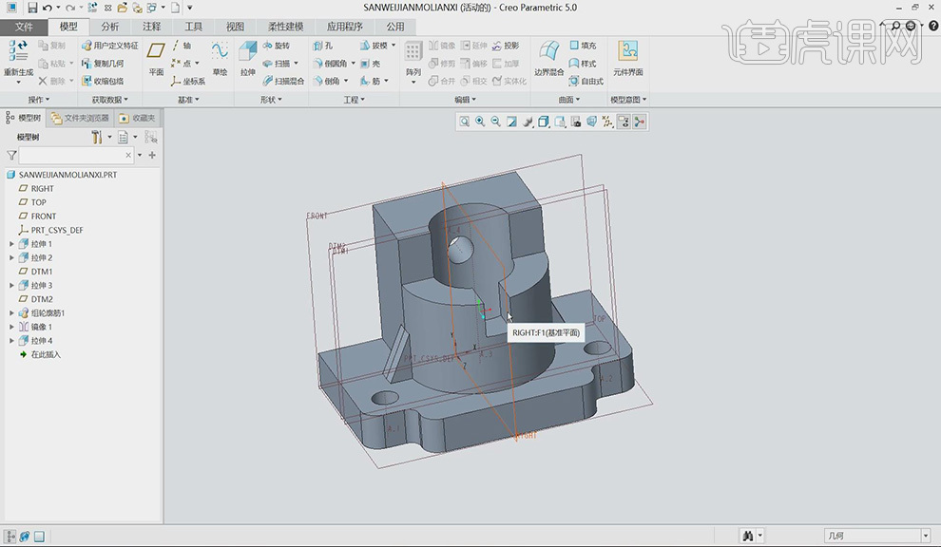Click the 重新生成 (Regenerate) icon

coord(17,52)
